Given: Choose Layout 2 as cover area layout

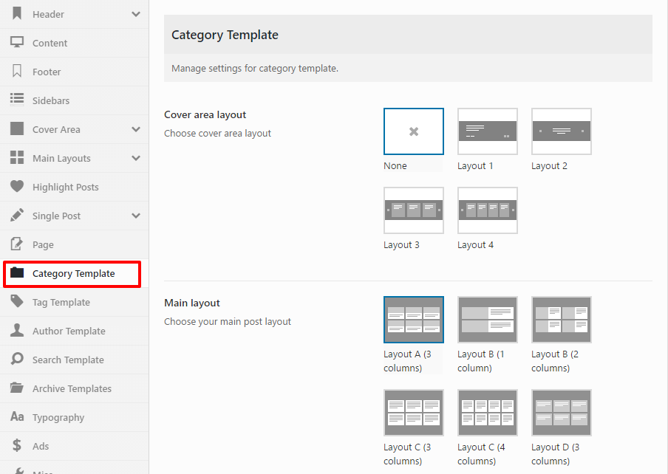Looking at the screenshot, I should (561, 131).
